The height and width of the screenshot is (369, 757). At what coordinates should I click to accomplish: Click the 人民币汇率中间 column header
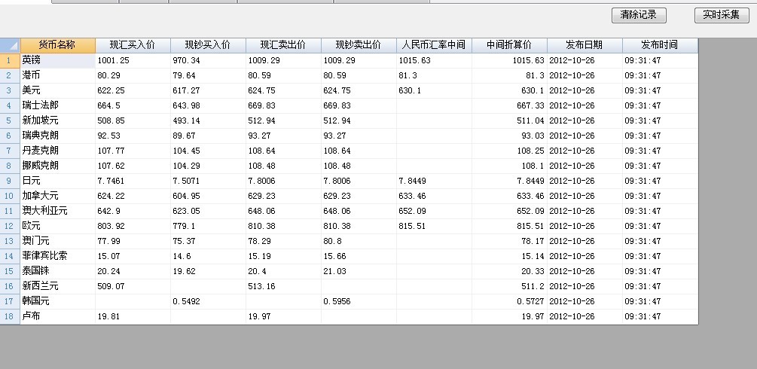[x=434, y=45]
